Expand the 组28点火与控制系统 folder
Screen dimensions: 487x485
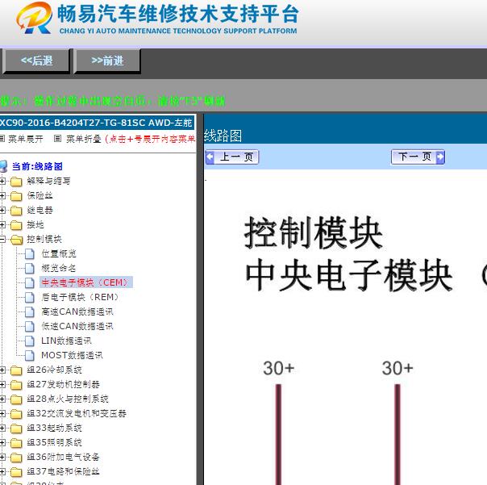pyautogui.click(x=2, y=399)
